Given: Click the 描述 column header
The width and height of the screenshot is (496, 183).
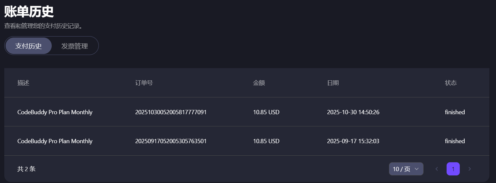Looking at the screenshot, I should 23,83.
